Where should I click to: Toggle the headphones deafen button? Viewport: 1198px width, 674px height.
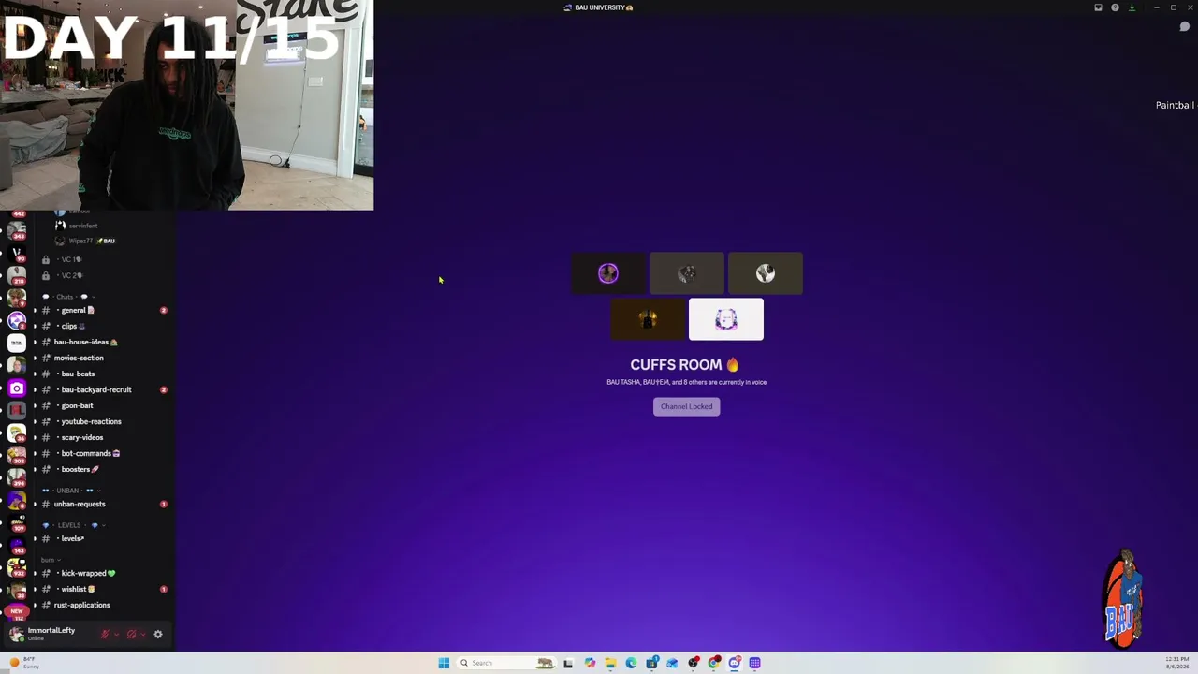[x=131, y=634]
